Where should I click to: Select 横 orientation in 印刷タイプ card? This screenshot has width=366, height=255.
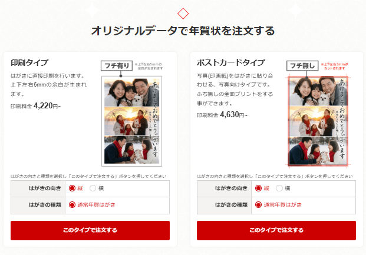pos(93,188)
